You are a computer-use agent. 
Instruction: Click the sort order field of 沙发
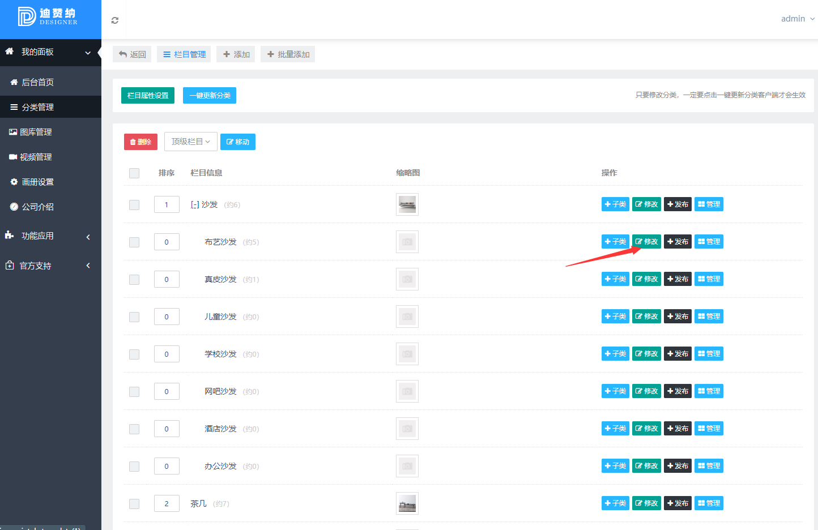pos(167,204)
